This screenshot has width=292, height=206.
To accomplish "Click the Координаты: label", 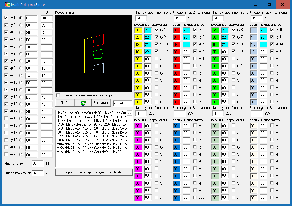I will [65, 13].
